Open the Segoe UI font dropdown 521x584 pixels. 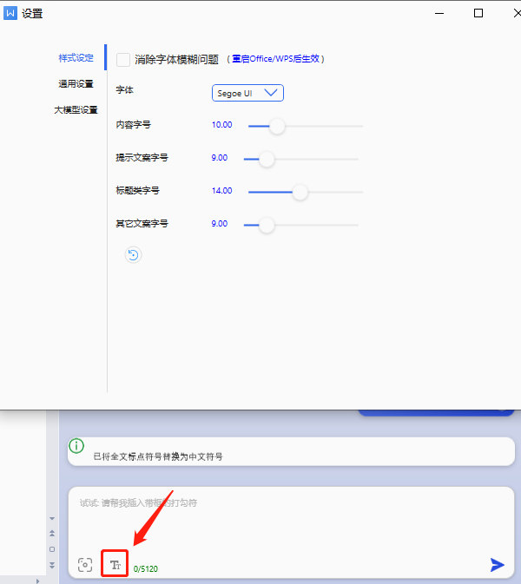pyautogui.click(x=247, y=92)
